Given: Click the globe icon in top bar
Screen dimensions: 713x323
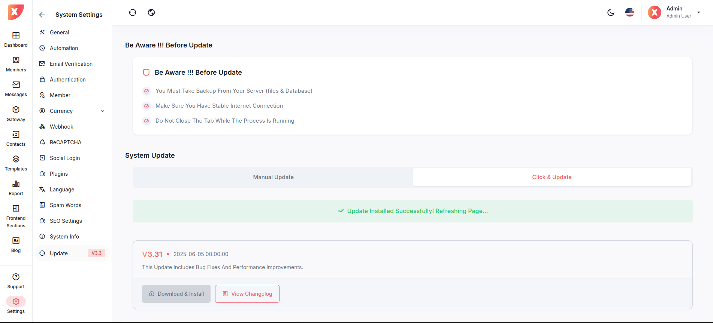Looking at the screenshot, I should point(151,13).
